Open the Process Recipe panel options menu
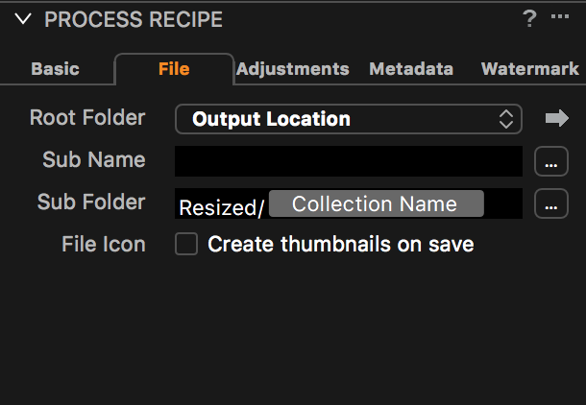 (560, 16)
